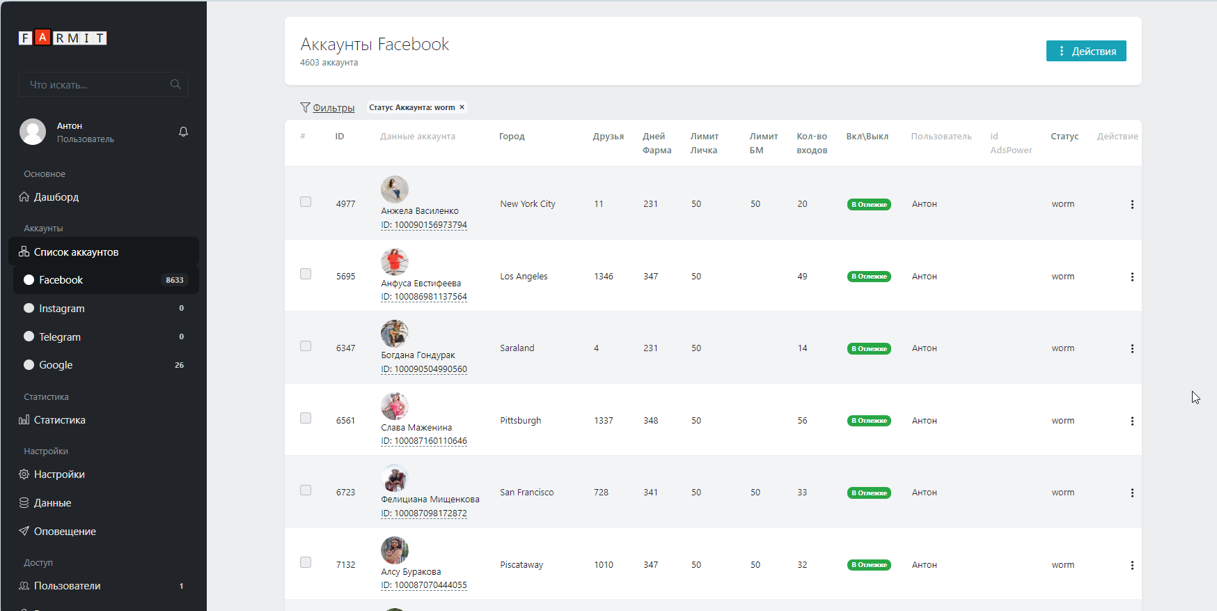
Task: Open the Дашборд home page
Action: [x=56, y=197]
